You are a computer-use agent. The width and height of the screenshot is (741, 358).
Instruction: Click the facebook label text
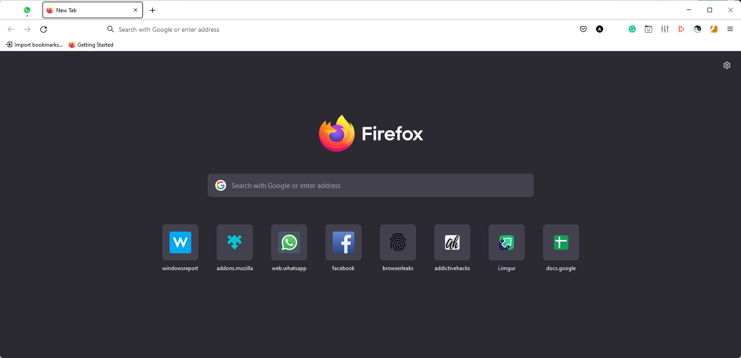tap(344, 268)
